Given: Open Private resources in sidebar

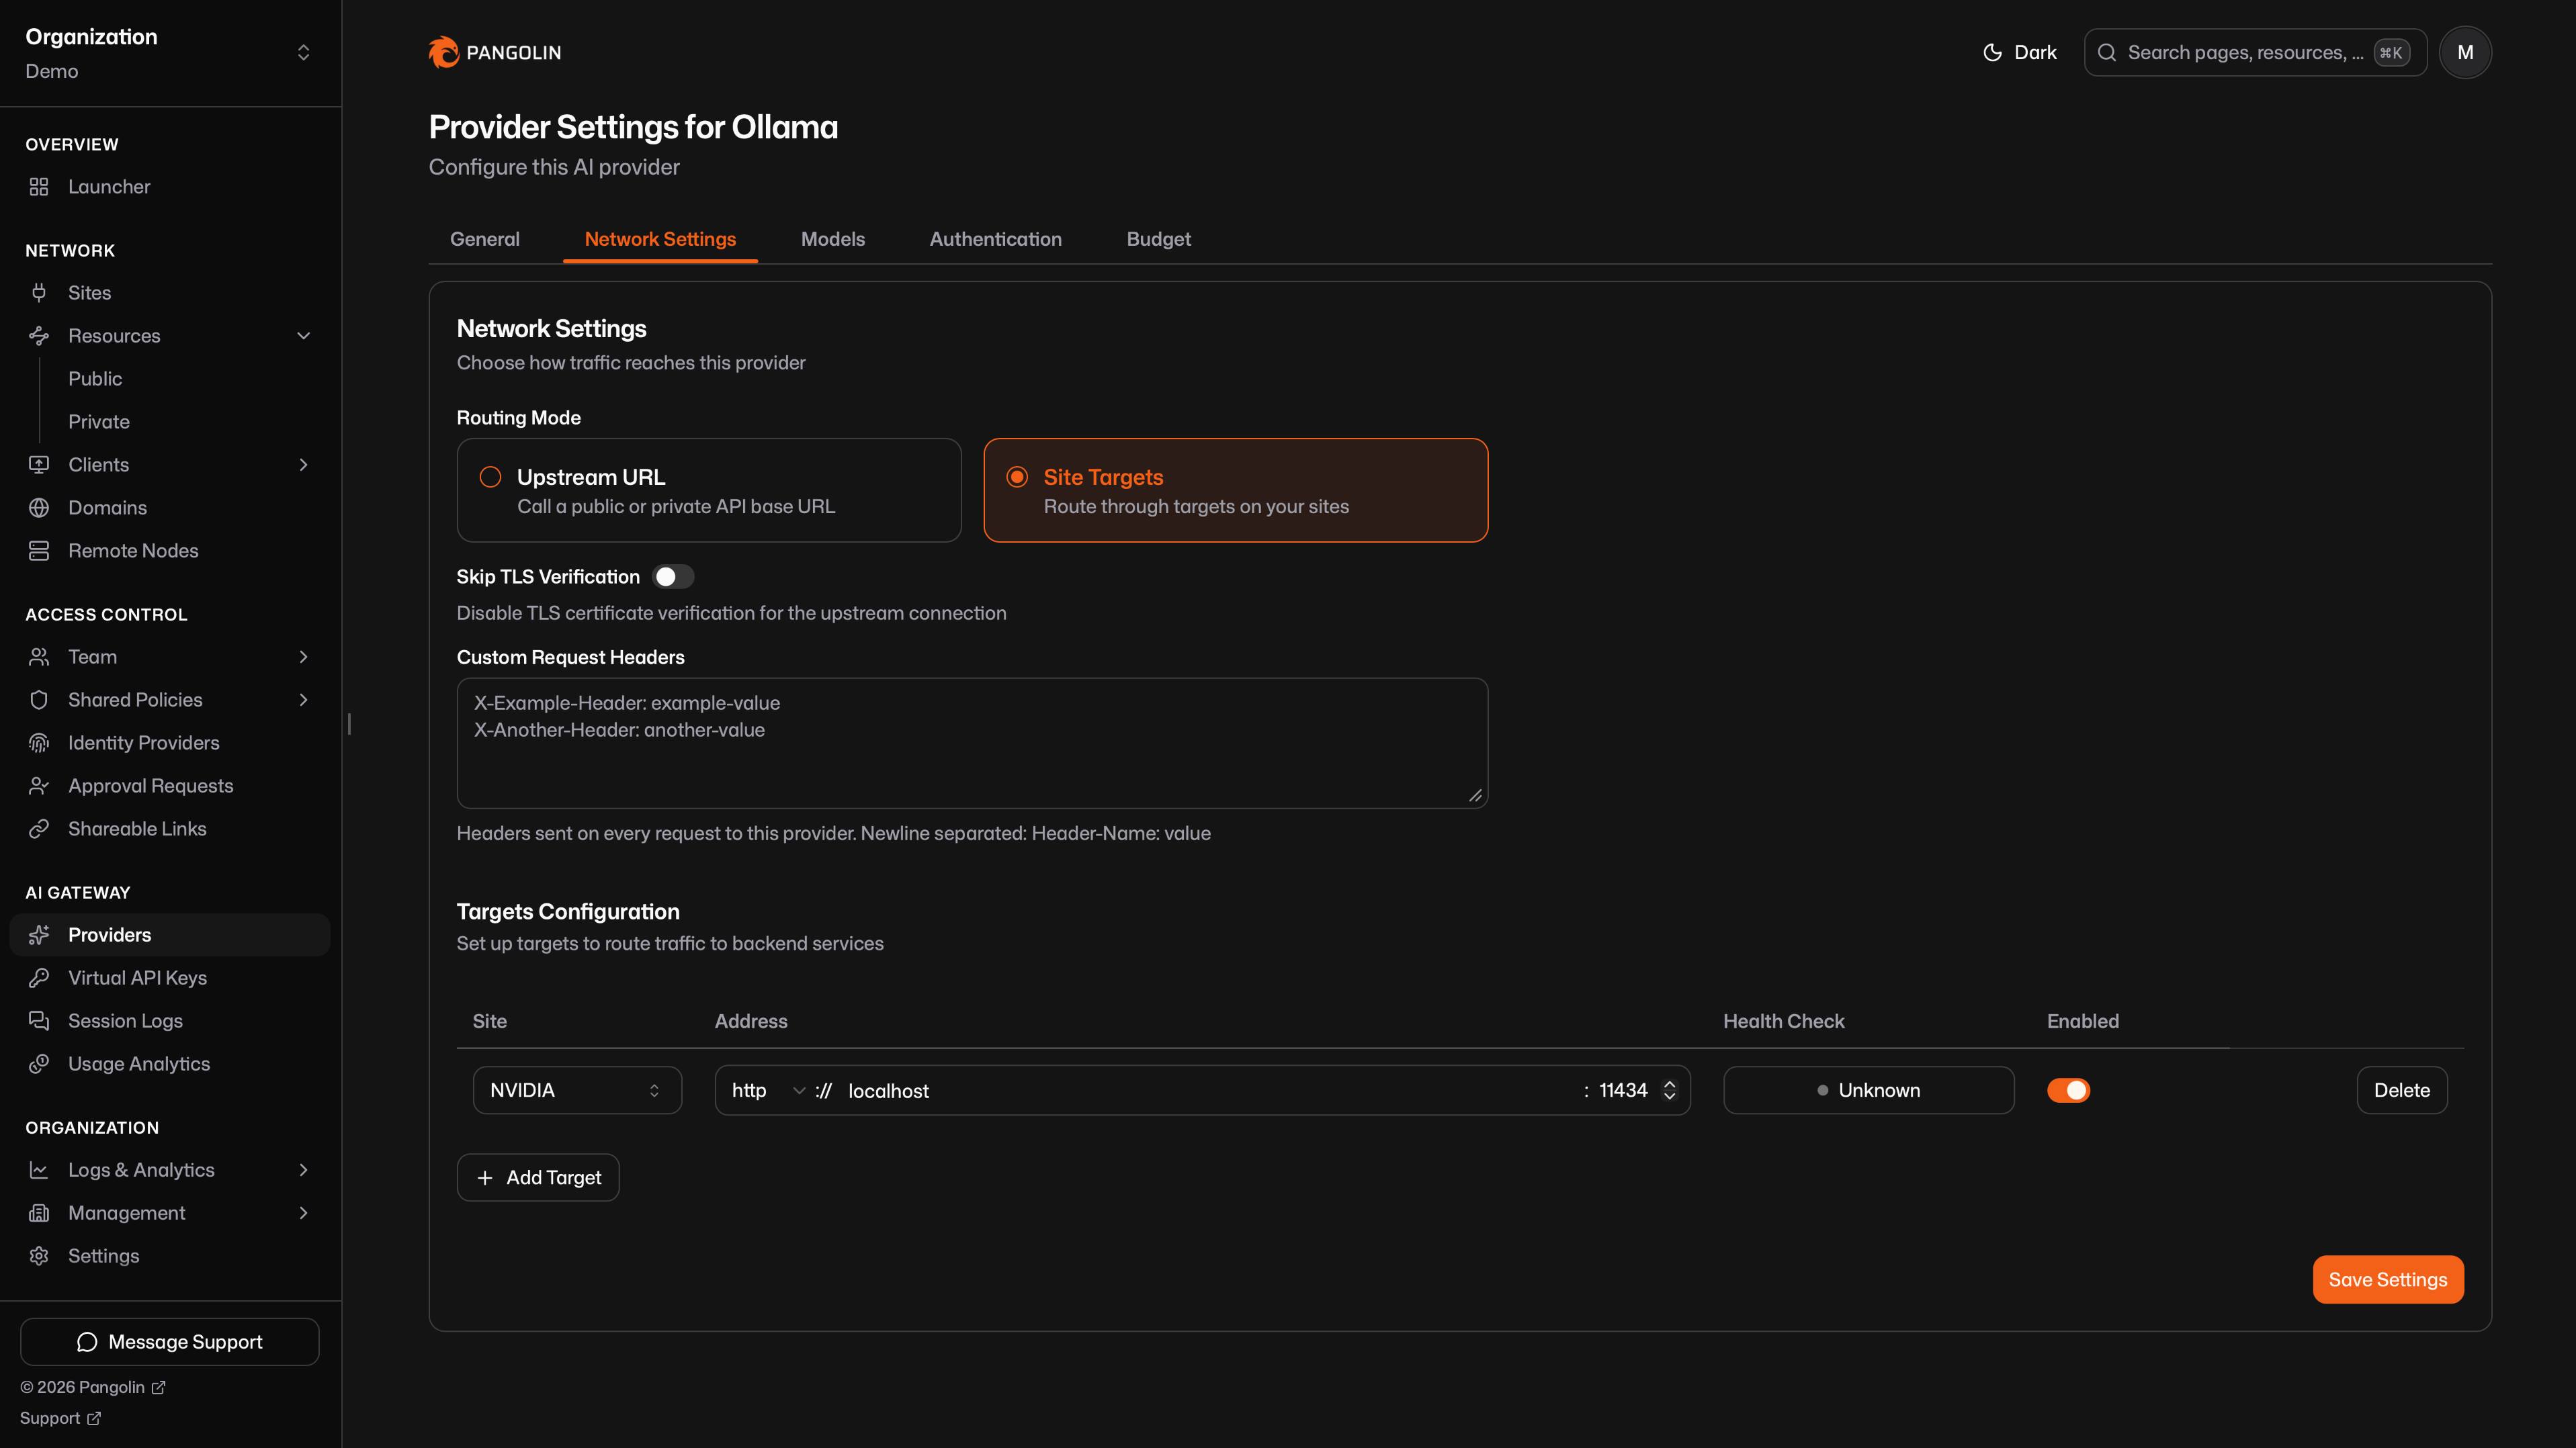Looking at the screenshot, I should 98,422.
